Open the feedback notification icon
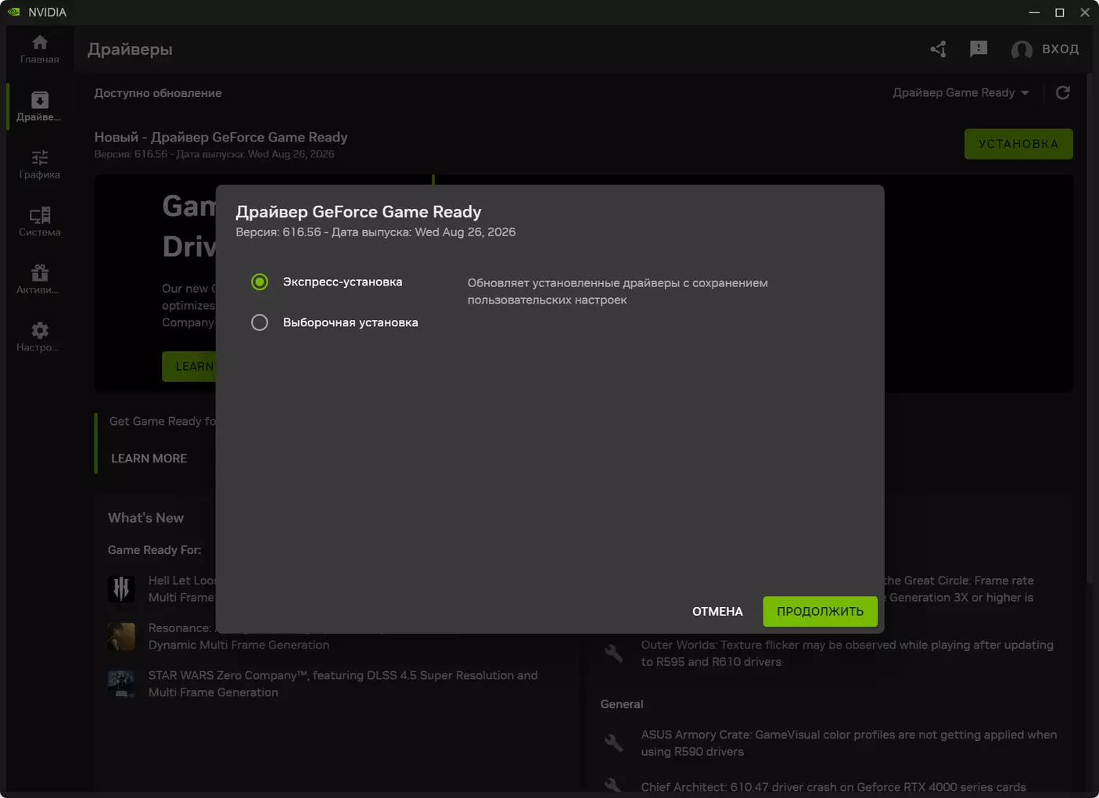This screenshot has height=798, width=1099. pyautogui.click(x=978, y=49)
